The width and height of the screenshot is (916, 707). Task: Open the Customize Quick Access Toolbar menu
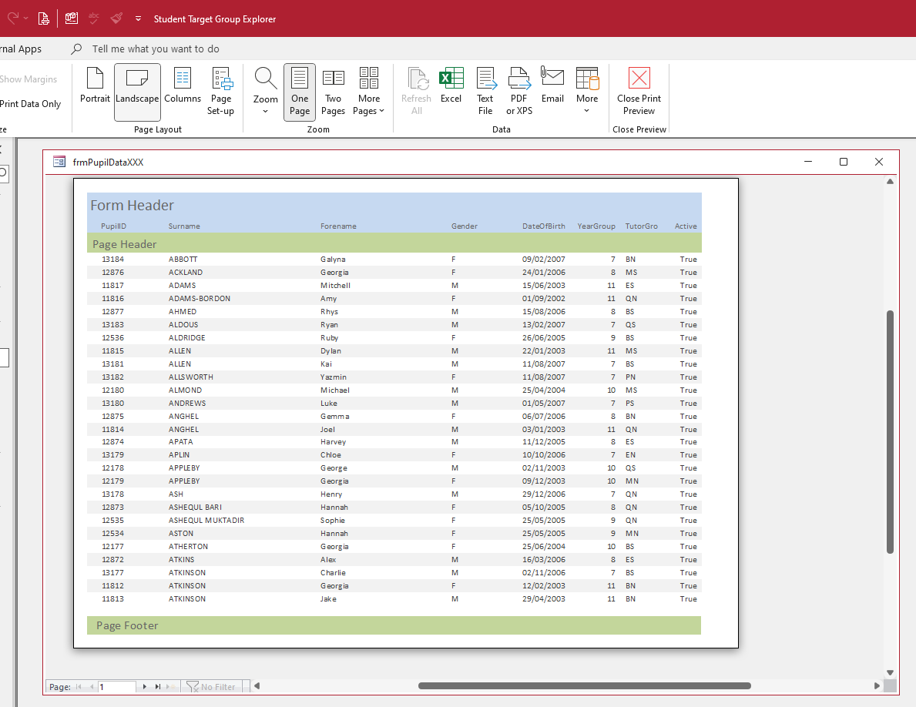[138, 18]
